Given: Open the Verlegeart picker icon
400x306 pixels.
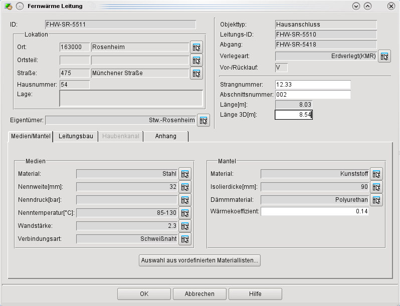Looking at the screenshot, I should click(x=384, y=56).
